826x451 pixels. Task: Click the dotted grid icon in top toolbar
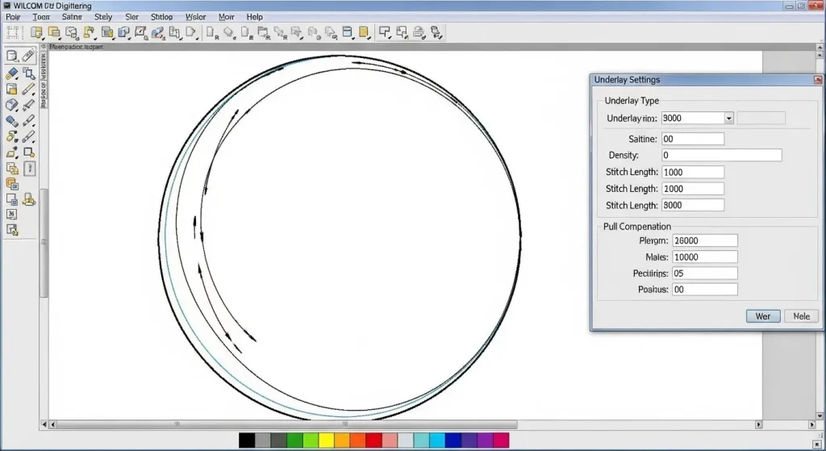pyautogui.click(x=13, y=32)
